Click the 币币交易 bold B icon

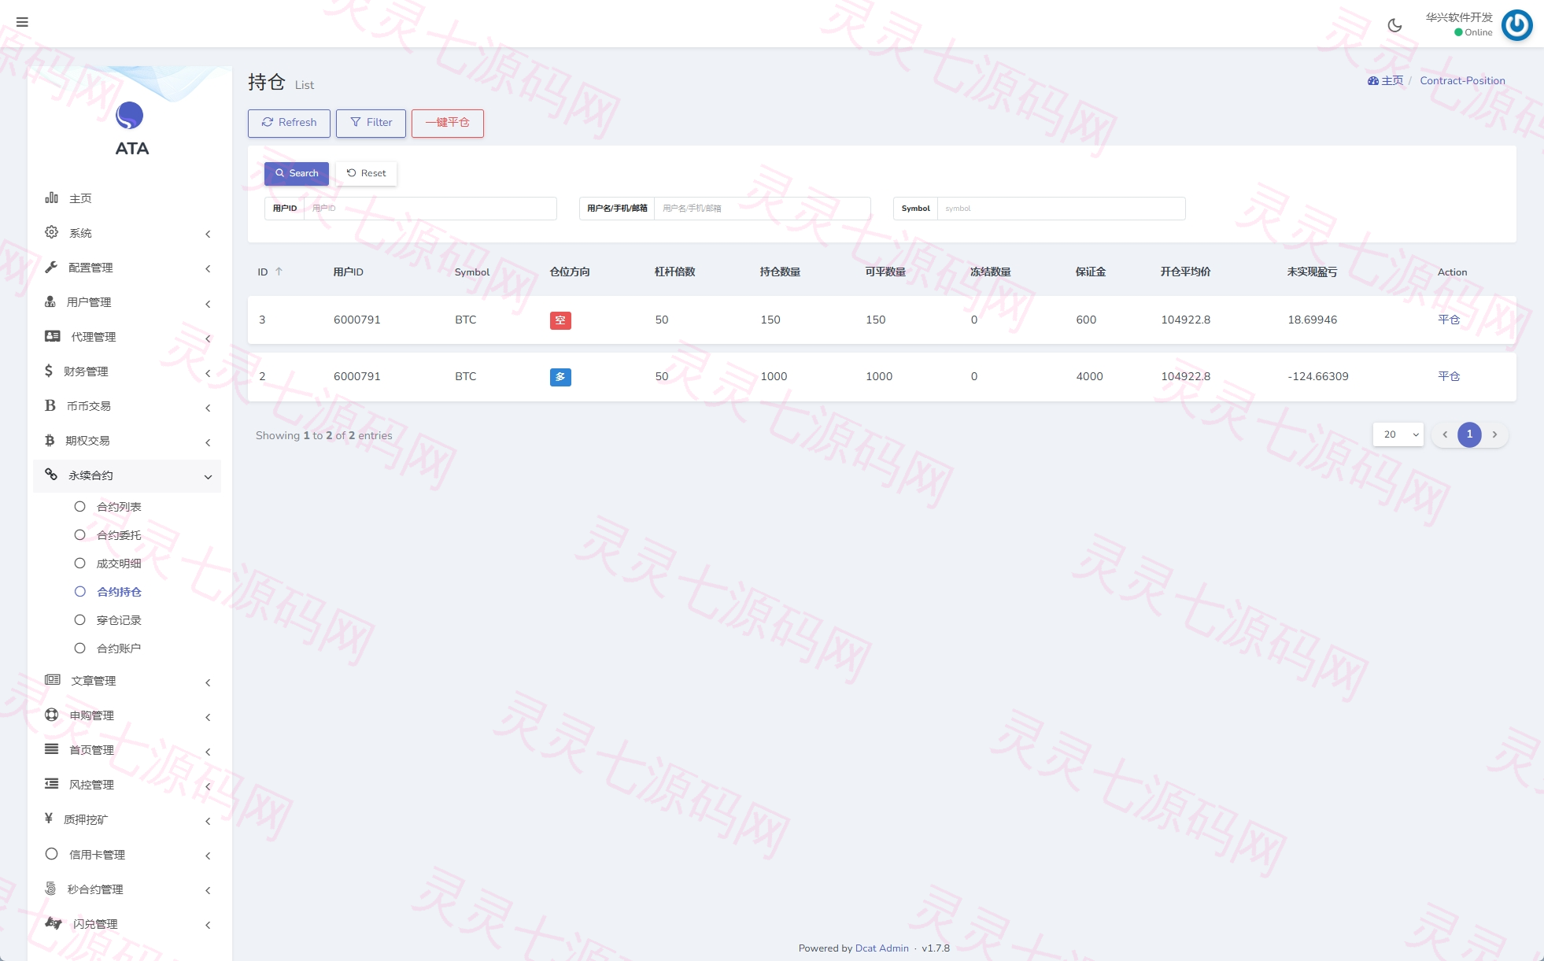pyautogui.click(x=50, y=405)
